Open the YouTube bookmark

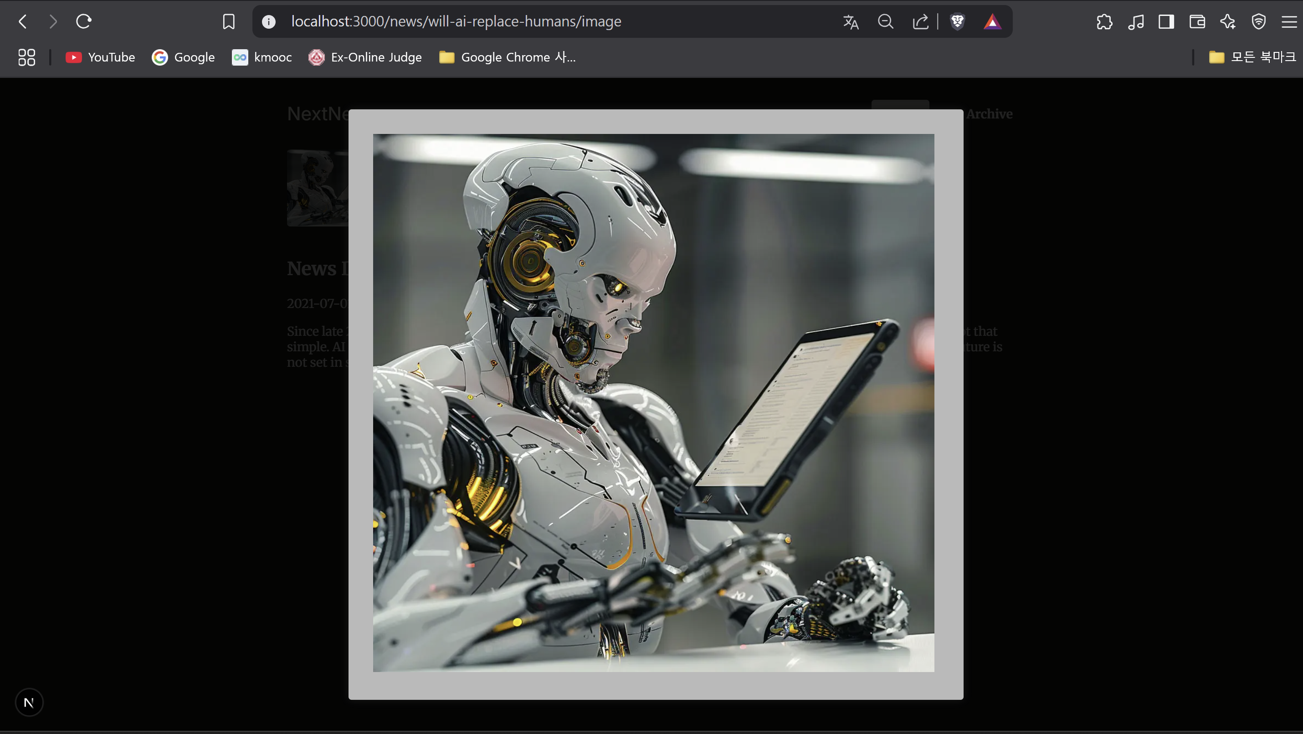coord(101,57)
